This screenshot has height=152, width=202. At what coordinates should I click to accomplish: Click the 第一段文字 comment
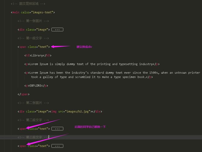pyautogui.click(x=33, y=38)
